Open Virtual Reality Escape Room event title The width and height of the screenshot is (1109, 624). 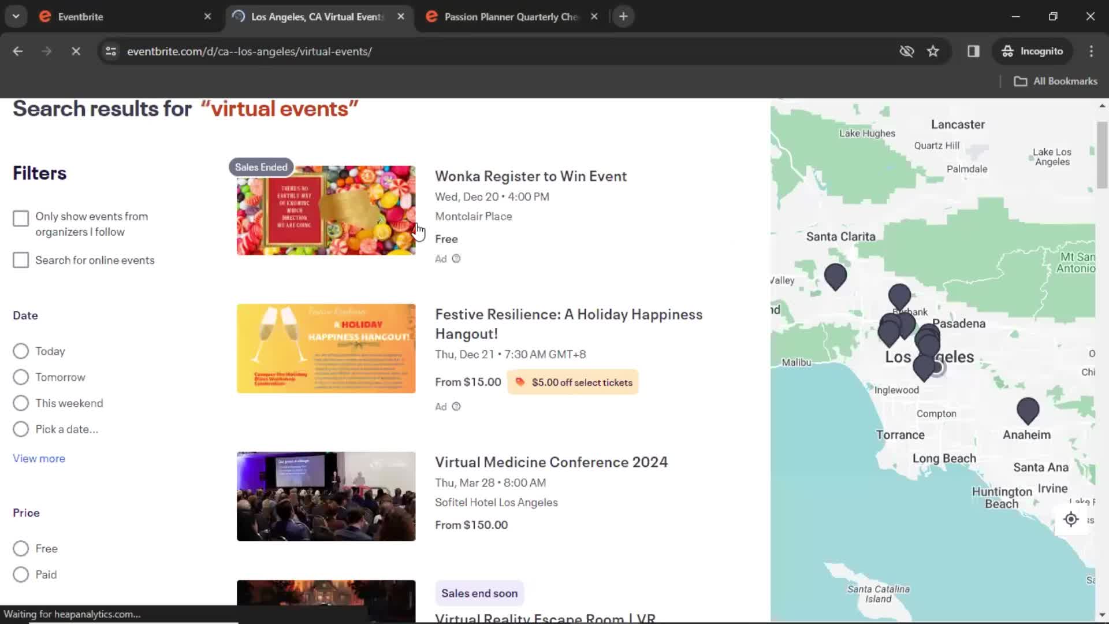pos(545,618)
